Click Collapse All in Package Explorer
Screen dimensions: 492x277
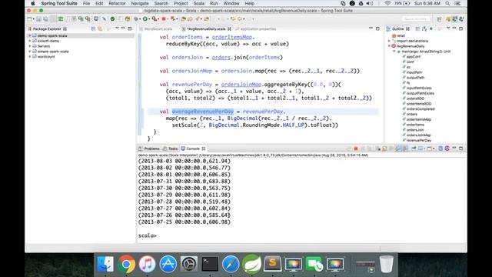[x=93, y=28]
